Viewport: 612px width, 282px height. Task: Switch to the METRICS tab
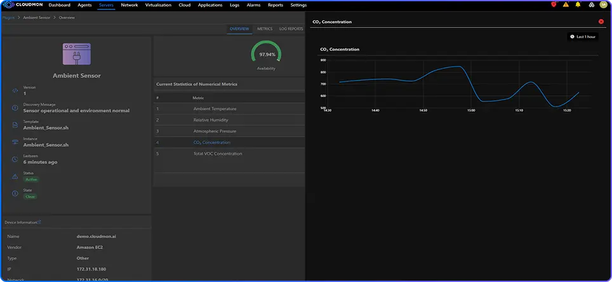click(265, 29)
